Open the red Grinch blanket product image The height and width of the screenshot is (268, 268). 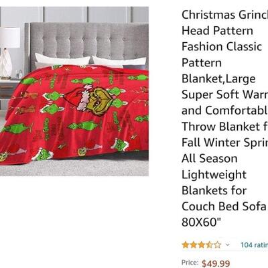tap(74, 91)
